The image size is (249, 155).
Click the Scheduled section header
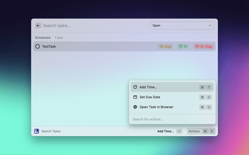[42, 38]
